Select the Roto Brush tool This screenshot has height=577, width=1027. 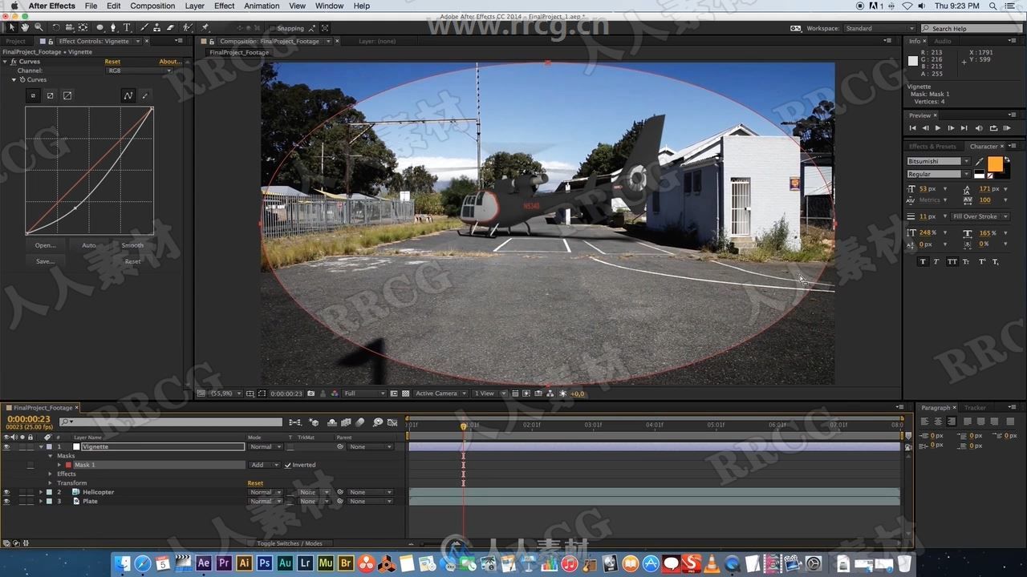pyautogui.click(x=188, y=27)
